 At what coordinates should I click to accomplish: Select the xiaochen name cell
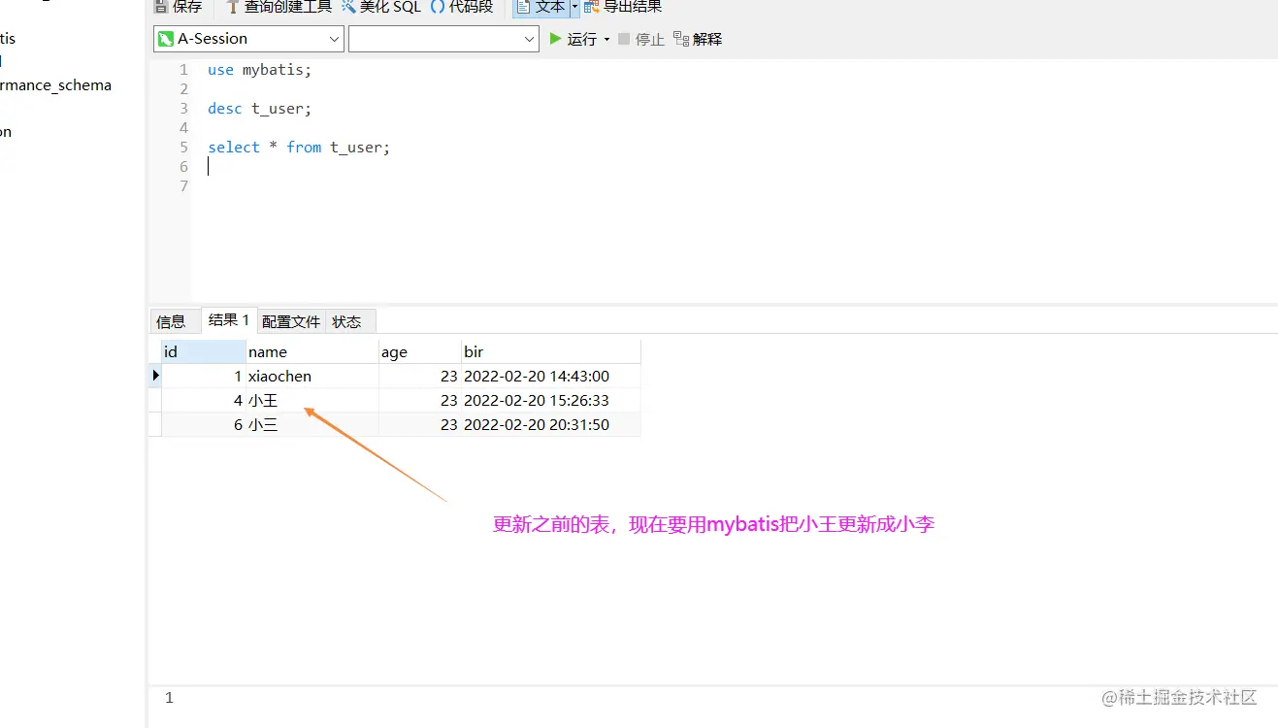pos(311,376)
